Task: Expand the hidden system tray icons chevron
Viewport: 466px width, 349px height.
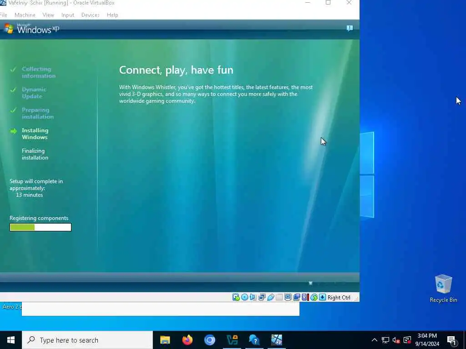Action: click(x=375, y=340)
